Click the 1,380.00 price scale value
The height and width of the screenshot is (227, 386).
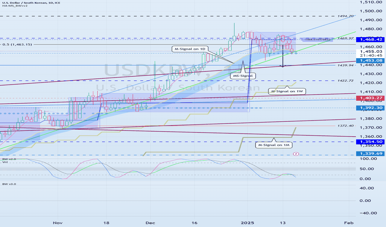[371, 118]
